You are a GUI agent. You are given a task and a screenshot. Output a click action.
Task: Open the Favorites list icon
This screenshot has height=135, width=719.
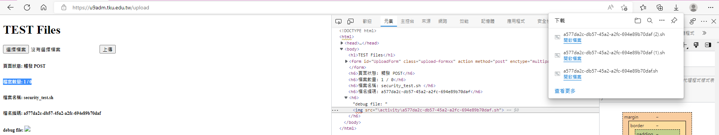(x=643, y=7)
